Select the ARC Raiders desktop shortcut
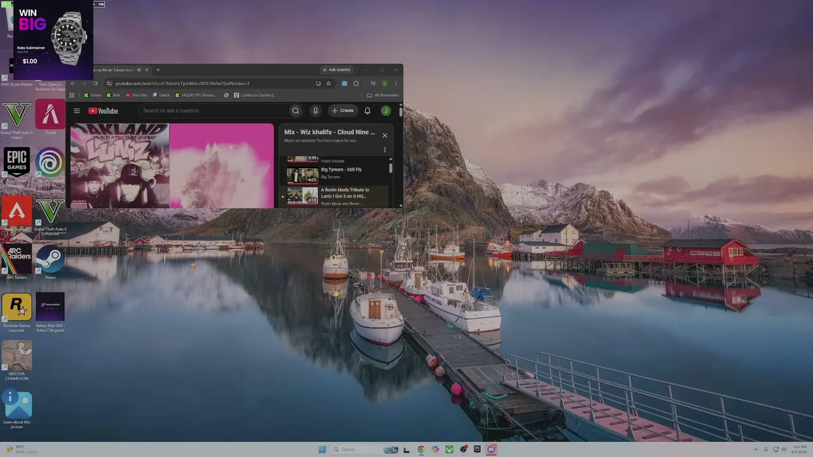The width and height of the screenshot is (813, 457). point(17,262)
